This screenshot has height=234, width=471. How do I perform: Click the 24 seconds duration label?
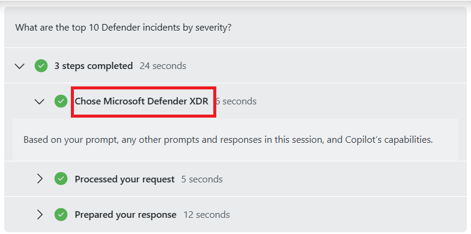[163, 66]
